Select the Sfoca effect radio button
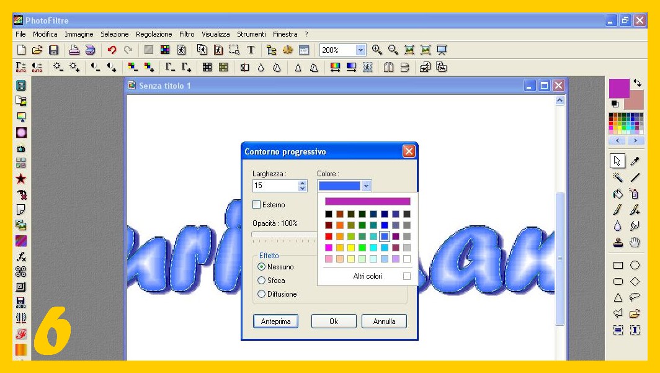Screen dimensions: 660x373 261,281
